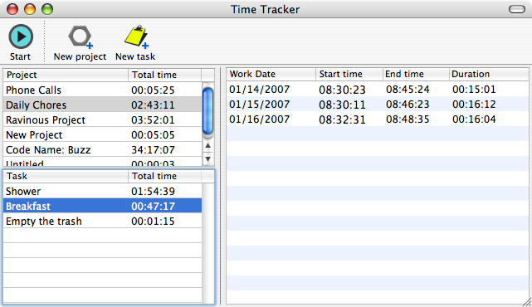This screenshot has width=532, height=307.
Task: Sort by End time column header
Action: (416, 74)
